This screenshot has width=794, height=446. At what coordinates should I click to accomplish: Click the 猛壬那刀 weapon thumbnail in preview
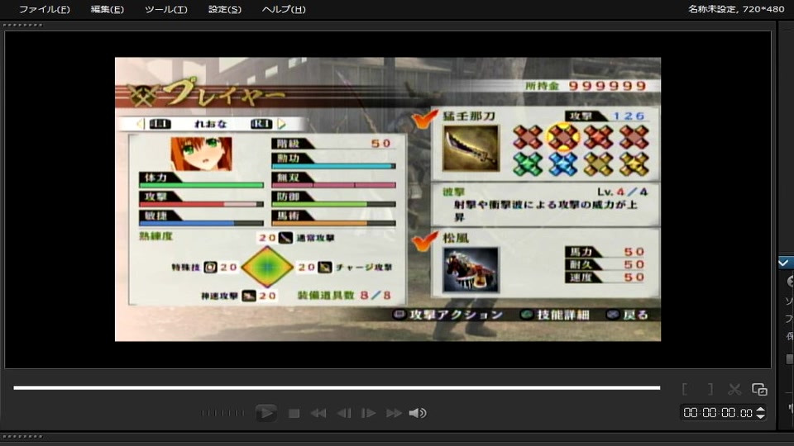[x=471, y=148]
